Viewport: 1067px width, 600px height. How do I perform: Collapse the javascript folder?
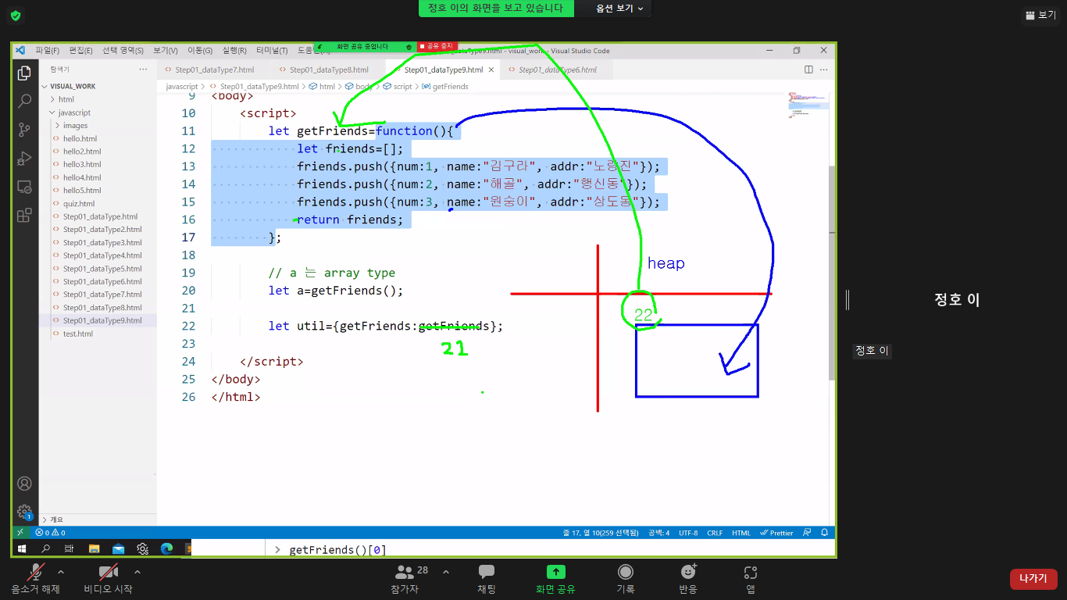pyautogui.click(x=74, y=112)
